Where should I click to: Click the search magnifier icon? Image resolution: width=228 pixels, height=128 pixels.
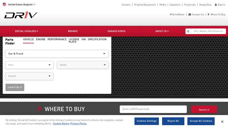[x=188, y=31]
